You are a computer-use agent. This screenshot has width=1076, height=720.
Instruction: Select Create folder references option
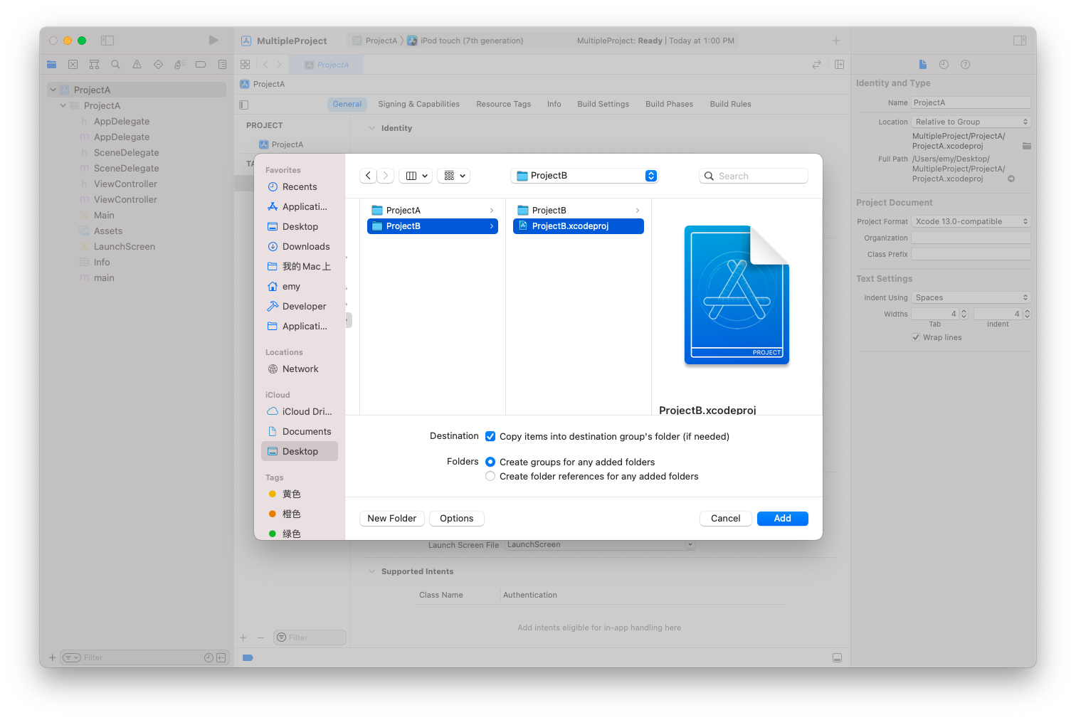tap(490, 476)
